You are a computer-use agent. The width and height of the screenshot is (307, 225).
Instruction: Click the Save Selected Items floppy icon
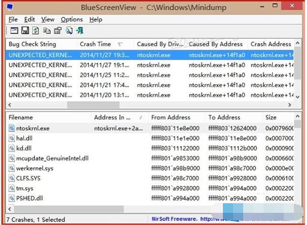[x=25, y=31]
